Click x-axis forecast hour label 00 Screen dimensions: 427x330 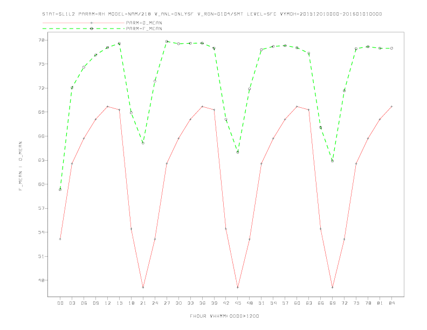(x=60, y=303)
